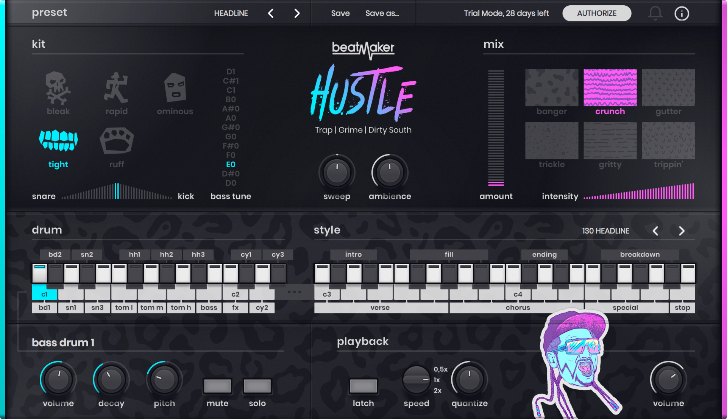
Task: Select the bleak skull kit icon
Action: click(x=58, y=88)
